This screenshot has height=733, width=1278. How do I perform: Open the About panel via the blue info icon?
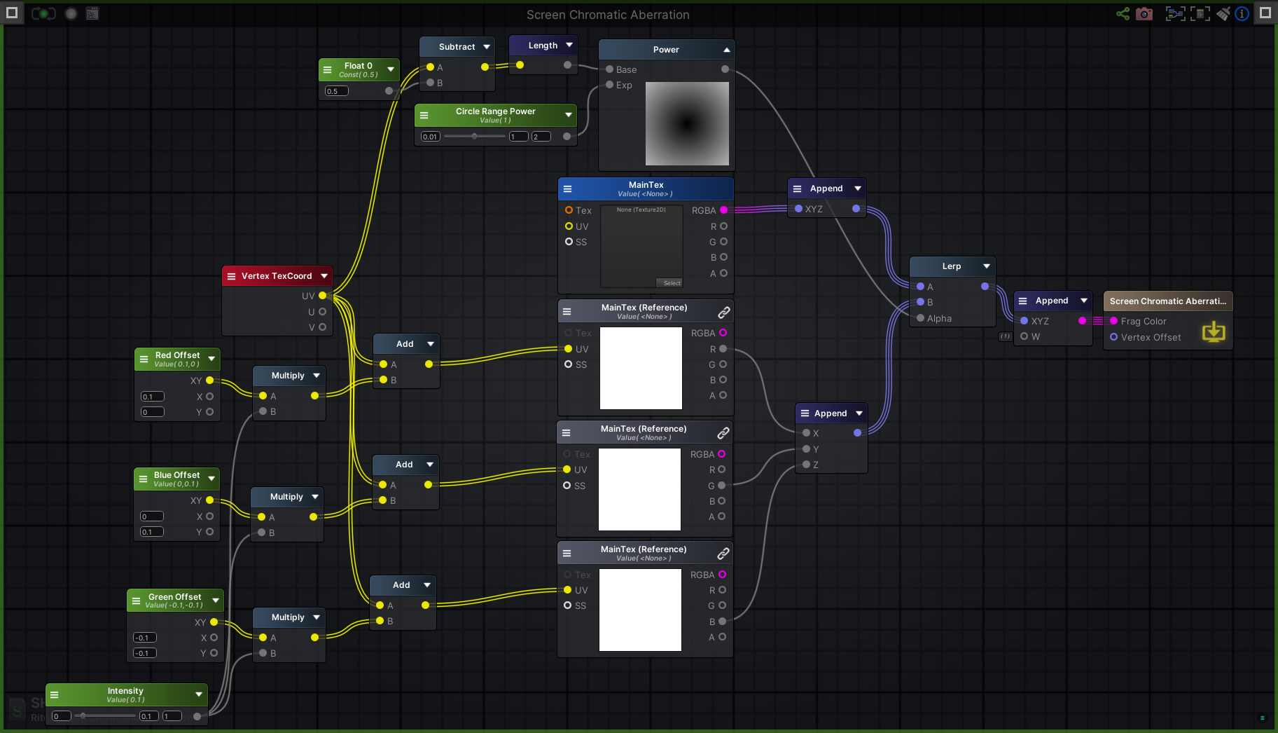(x=1242, y=13)
